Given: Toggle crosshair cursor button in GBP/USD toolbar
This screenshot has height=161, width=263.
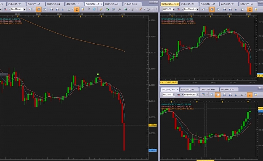Looking at the screenshot, I should tap(250, 9).
